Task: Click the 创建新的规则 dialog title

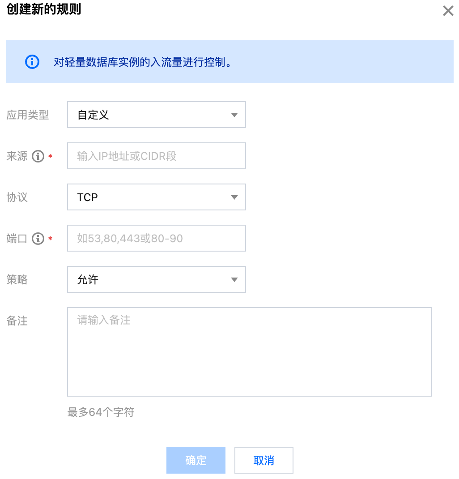Action: click(x=43, y=9)
